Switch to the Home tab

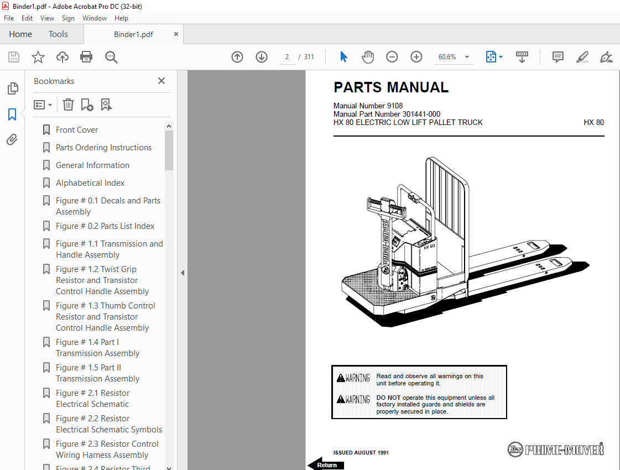pyautogui.click(x=20, y=34)
